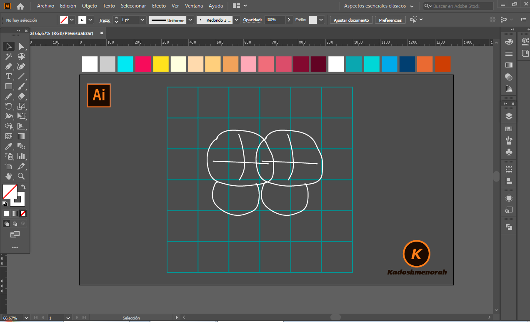The width and height of the screenshot is (530, 322).
Task: Choose the Lasso tool
Action: (x=21, y=56)
